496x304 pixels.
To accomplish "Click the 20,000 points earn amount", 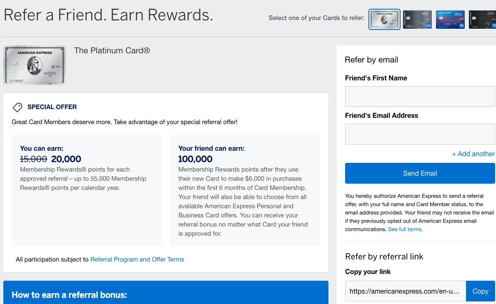I will click(x=66, y=159).
